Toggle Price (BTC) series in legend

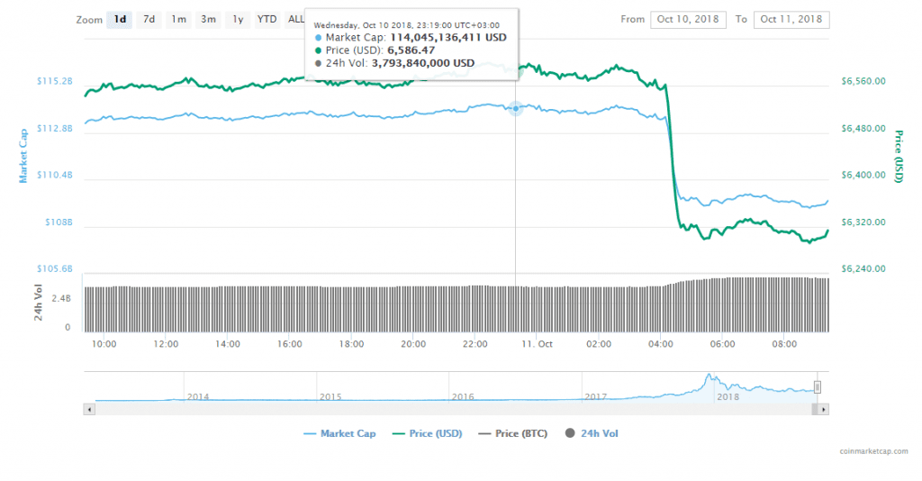pyautogui.click(x=514, y=433)
